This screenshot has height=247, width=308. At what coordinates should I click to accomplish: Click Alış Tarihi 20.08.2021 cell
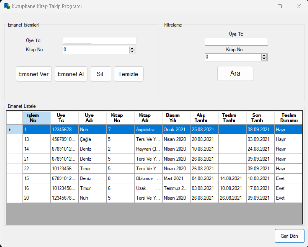pyautogui.click(x=204, y=139)
